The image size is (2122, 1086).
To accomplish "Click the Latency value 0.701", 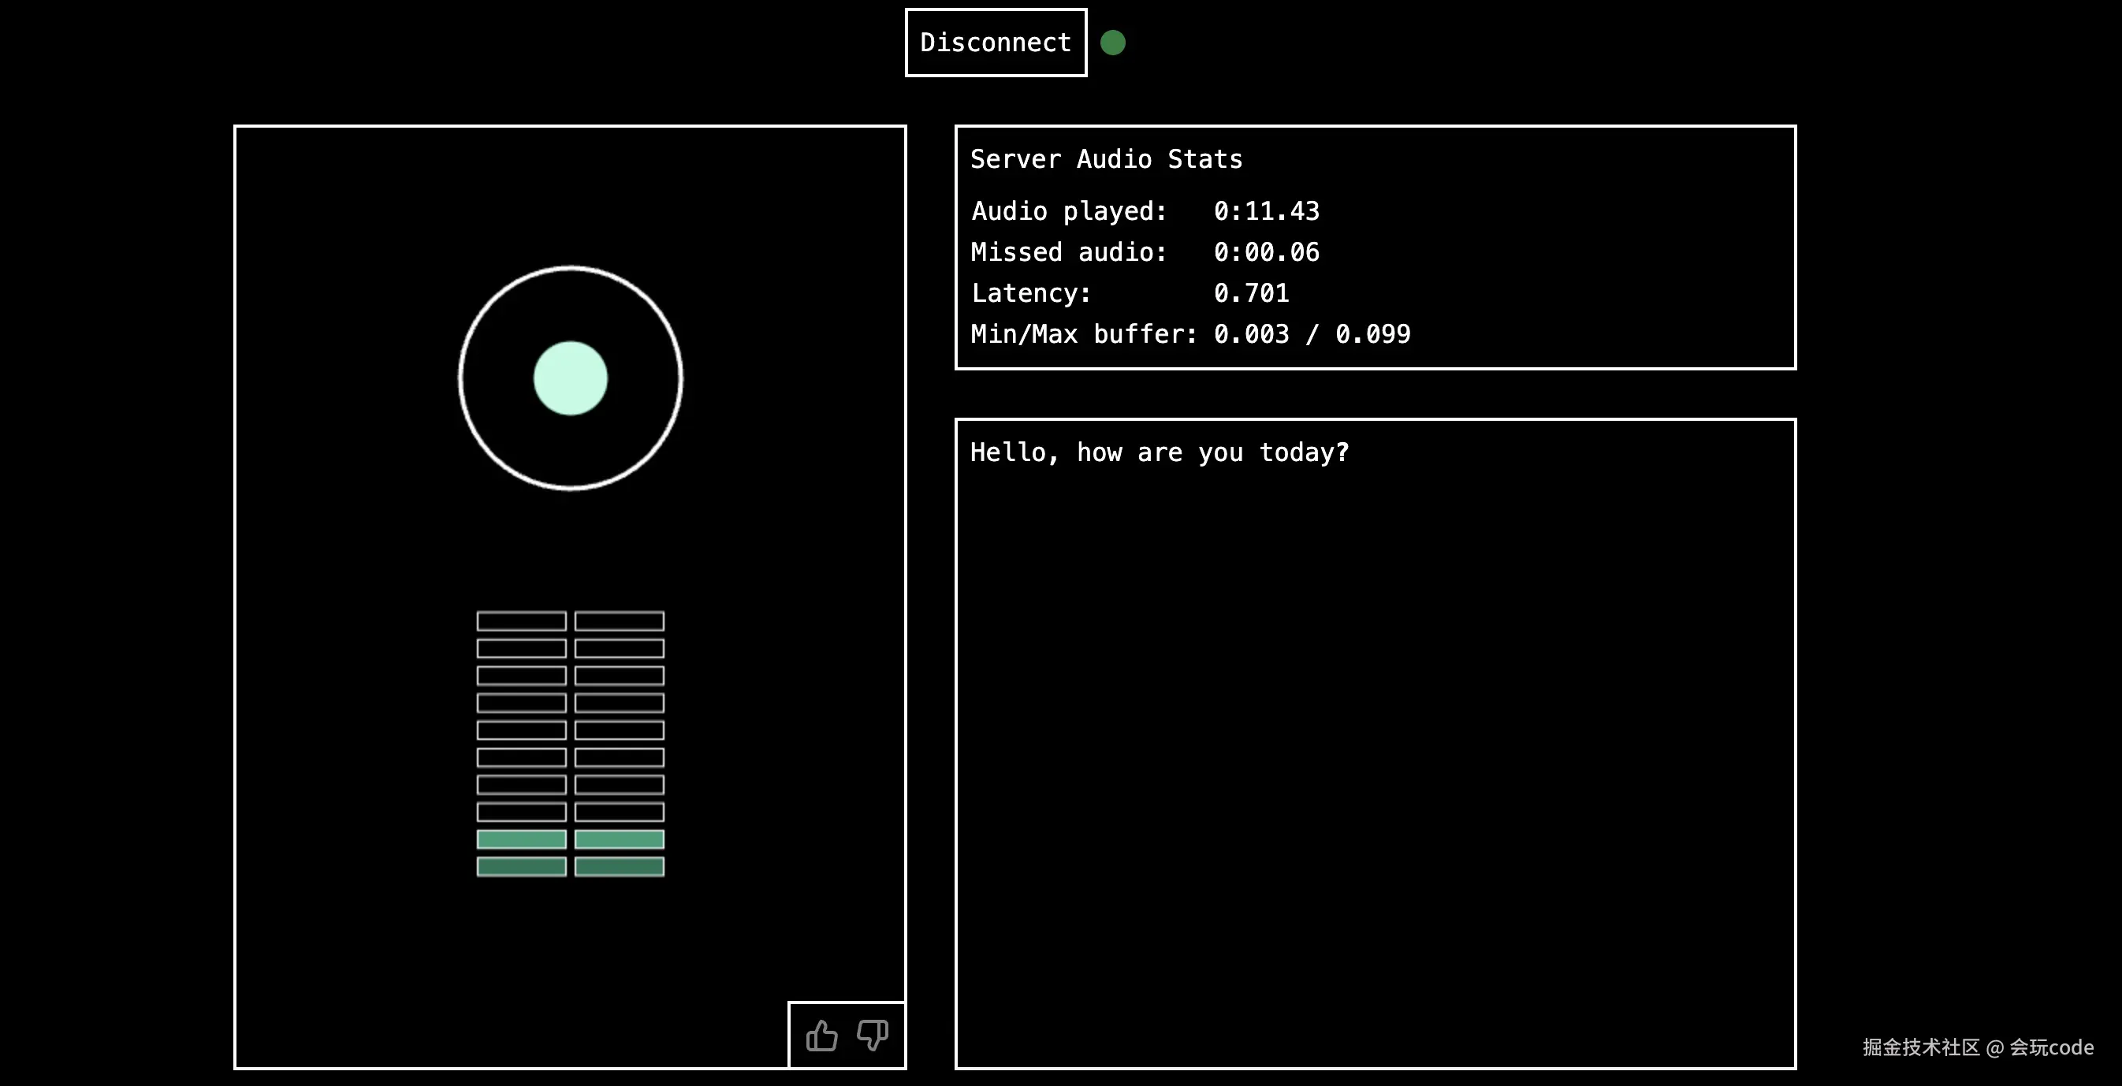I will pyautogui.click(x=1250, y=293).
